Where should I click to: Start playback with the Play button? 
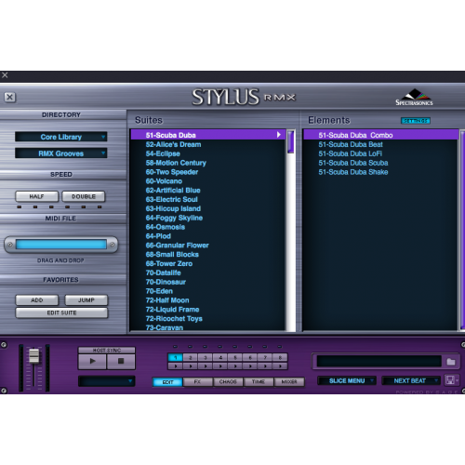(x=92, y=361)
